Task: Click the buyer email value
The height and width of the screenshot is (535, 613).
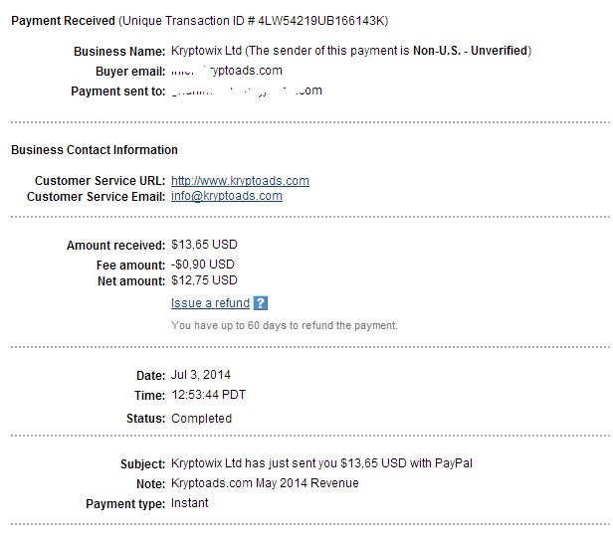Action: [x=227, y=71]
